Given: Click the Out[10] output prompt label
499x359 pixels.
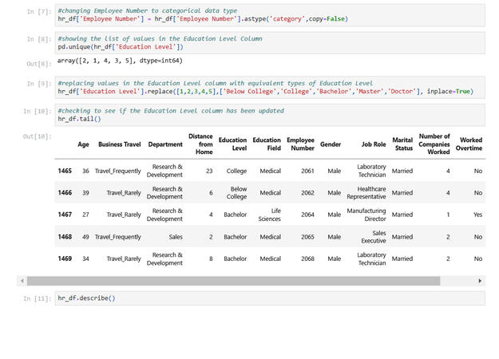Looking at the screenshot, I should pos(37,136).
